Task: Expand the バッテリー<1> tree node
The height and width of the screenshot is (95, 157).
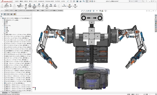Action: 3,38
